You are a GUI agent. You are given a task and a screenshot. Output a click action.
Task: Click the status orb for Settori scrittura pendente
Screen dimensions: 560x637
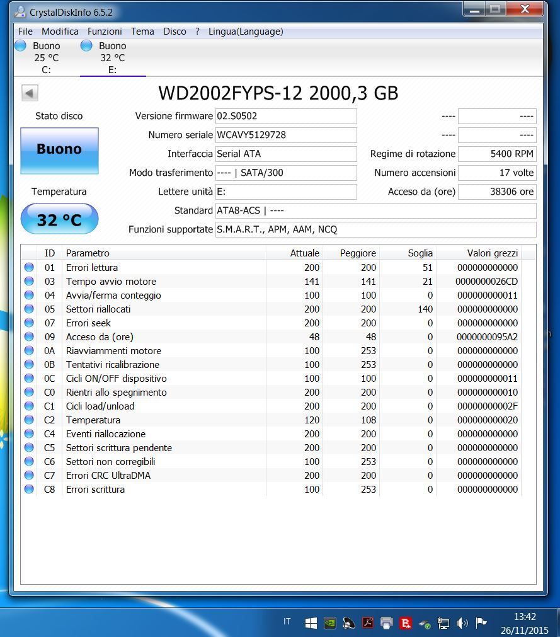click(29, 447)
